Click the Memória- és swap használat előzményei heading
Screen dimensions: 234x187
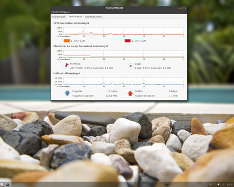click(x=80, y=46)
